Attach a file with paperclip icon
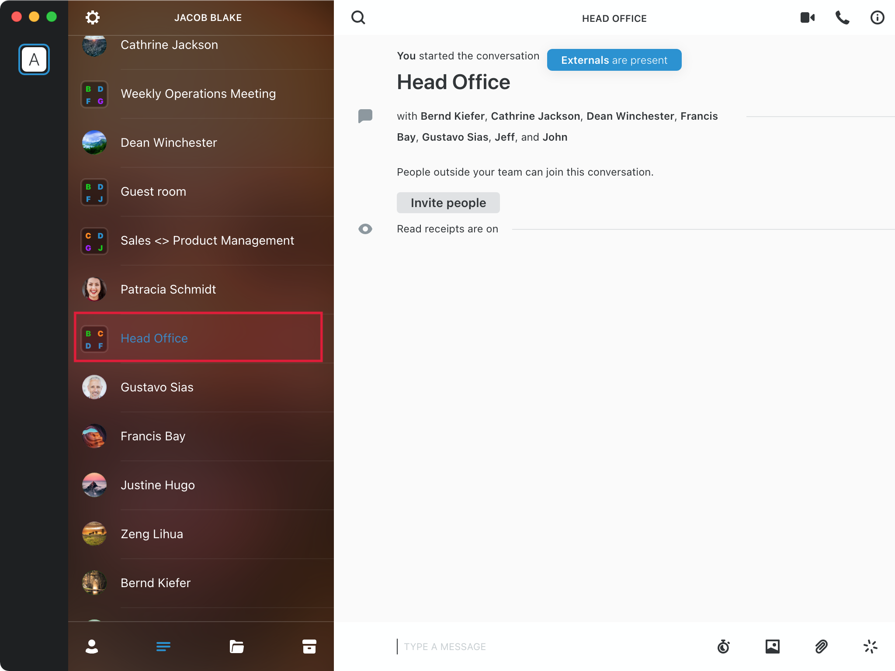895x671 pixels. (822, 647)
